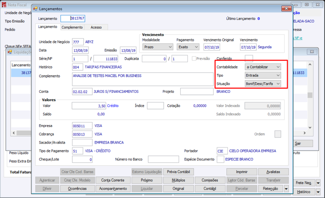325x198 pixels.
Task: Click the Número no Banco field
Action: pos(163,159)
